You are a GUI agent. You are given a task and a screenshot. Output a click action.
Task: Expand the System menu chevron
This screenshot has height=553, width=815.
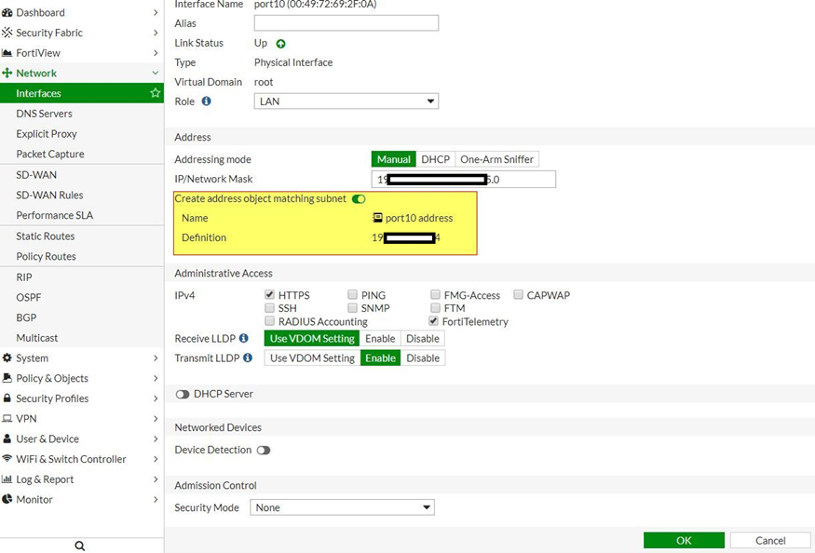(x=156, y=358)
